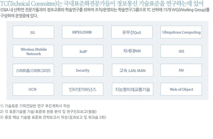
Task: Click the XoIP working group box
Action: pyautogui.click(x=83, y=51)
